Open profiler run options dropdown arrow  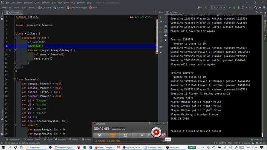[x=246, y=8]
